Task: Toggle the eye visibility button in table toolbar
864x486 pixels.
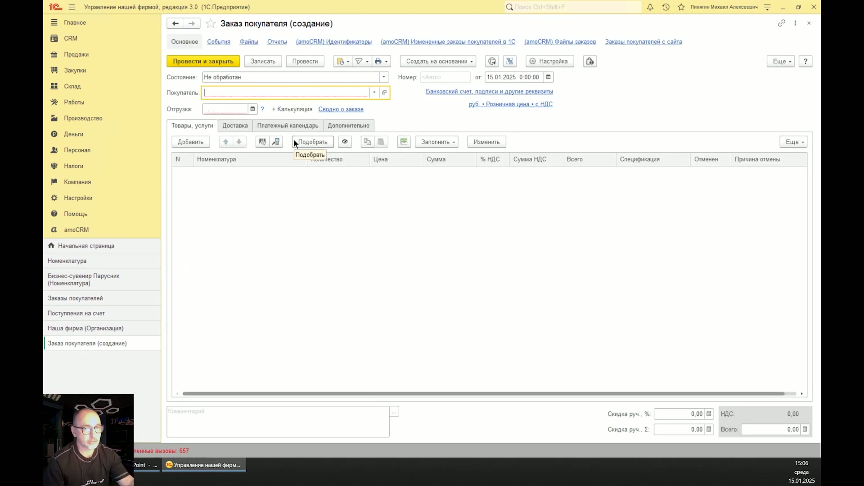Action: (345, 142)
